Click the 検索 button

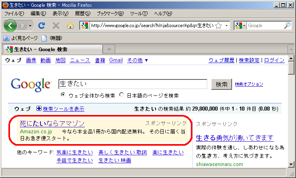tap(222, 84)
